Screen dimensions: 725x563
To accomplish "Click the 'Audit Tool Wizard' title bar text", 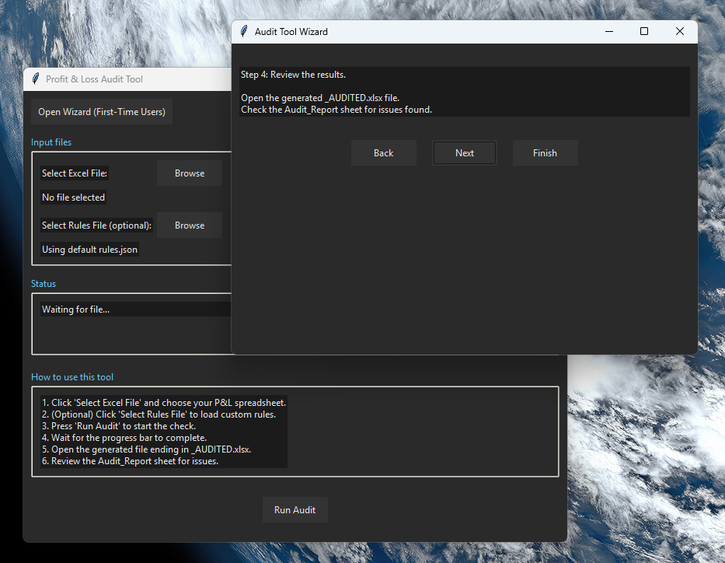I will (291, 32).
